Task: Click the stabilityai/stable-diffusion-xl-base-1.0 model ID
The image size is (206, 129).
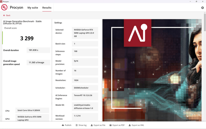Action: [x=85, y=107]
